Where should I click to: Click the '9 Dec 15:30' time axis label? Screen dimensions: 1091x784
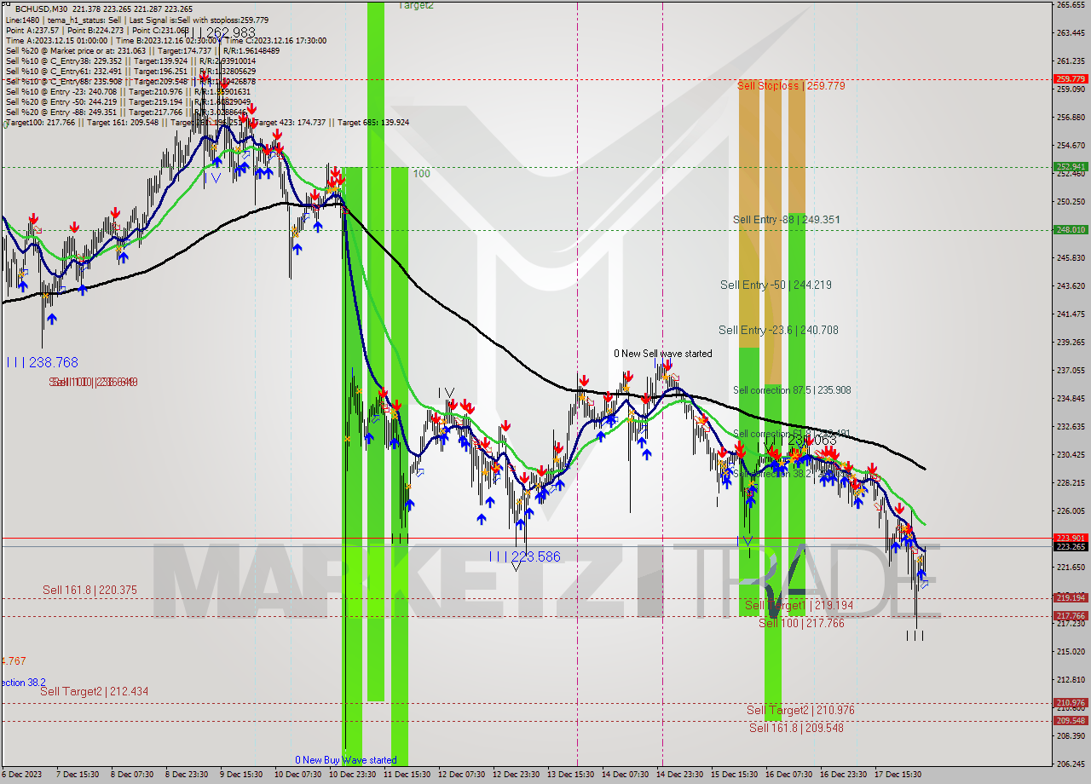(241, 775)
